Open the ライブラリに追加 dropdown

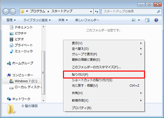pyautogui.click(x=37, y=20)
